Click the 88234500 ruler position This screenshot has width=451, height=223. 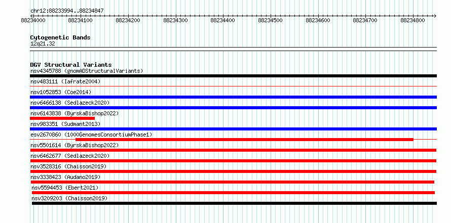[x=271, y=21]
